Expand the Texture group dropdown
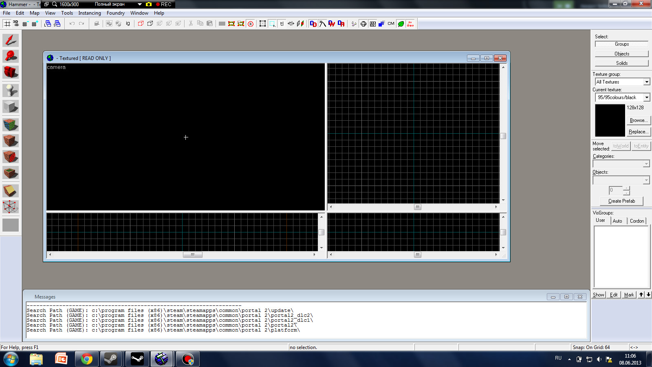652x367 pixels. click(x=647, y=82)
